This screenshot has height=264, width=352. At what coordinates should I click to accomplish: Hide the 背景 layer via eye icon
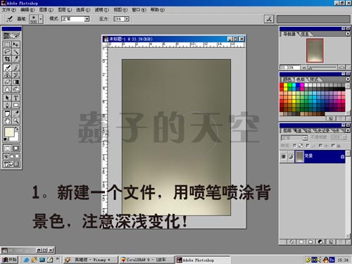284,156
